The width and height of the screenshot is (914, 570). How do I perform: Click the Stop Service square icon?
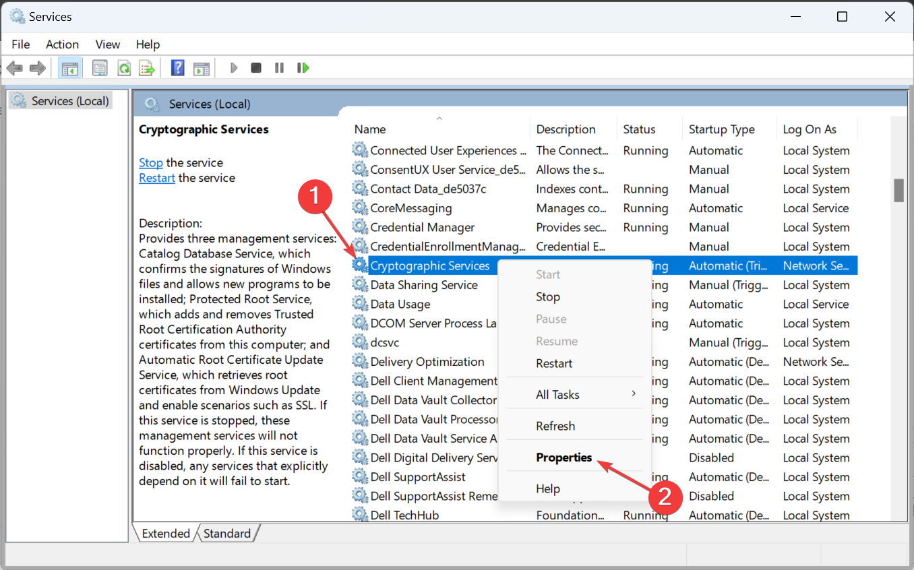click(x=256, y=68)
